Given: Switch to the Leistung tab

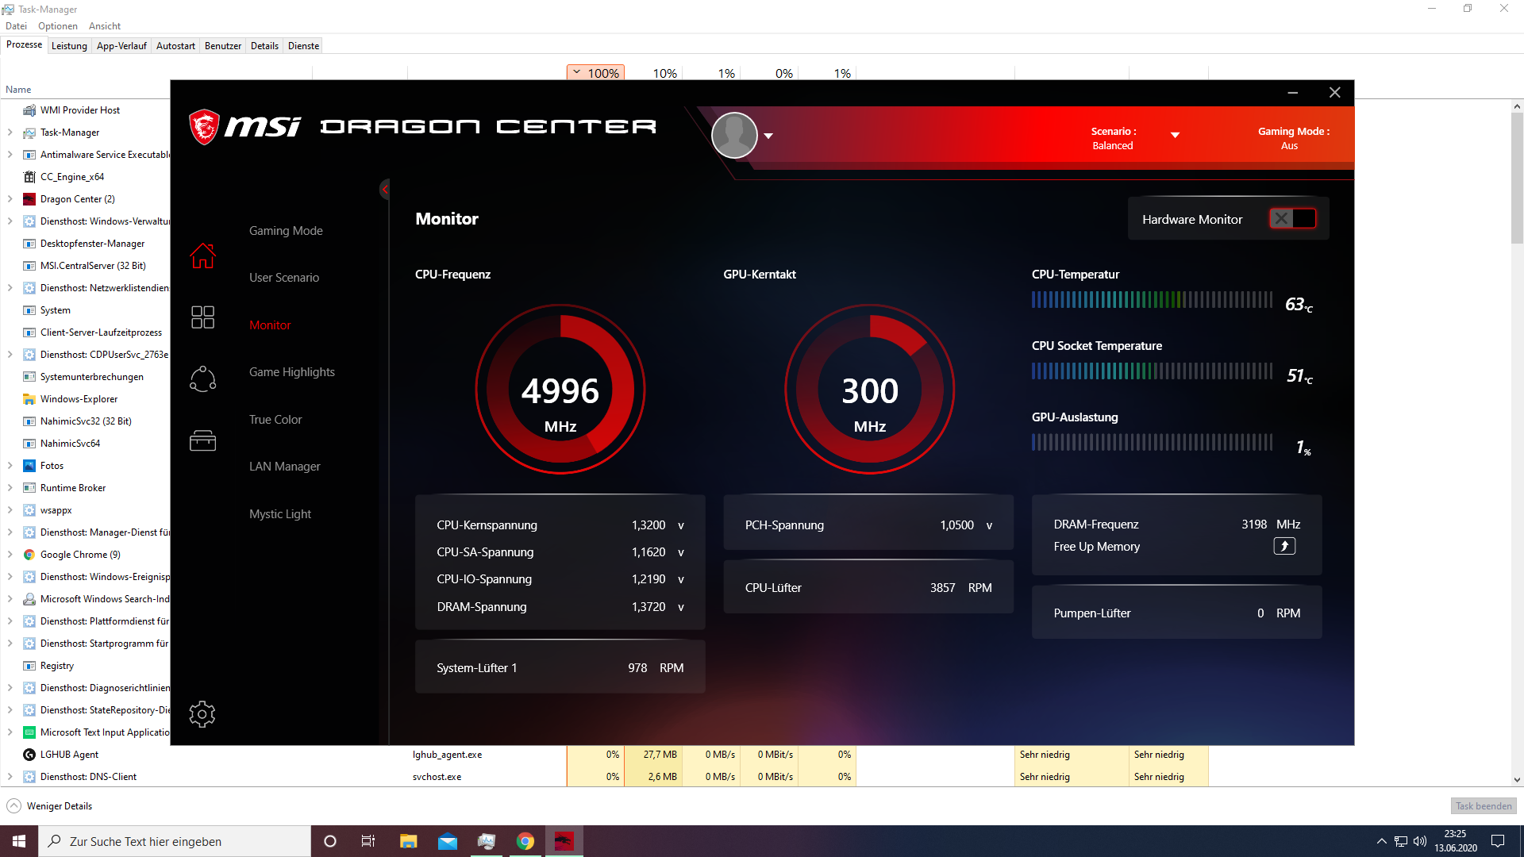Looking at the screenshot, I should click(69, 46).
